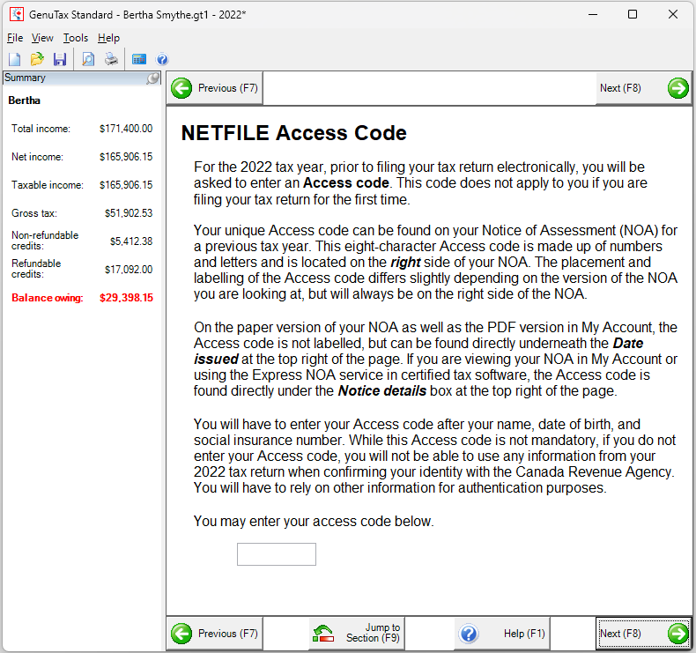
Task: Open Help (F1) button at bottom
Action: point(502,634)
